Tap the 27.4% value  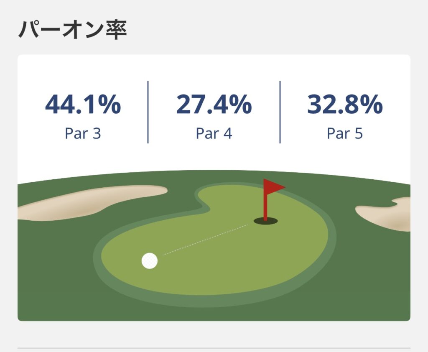(214, 105)
